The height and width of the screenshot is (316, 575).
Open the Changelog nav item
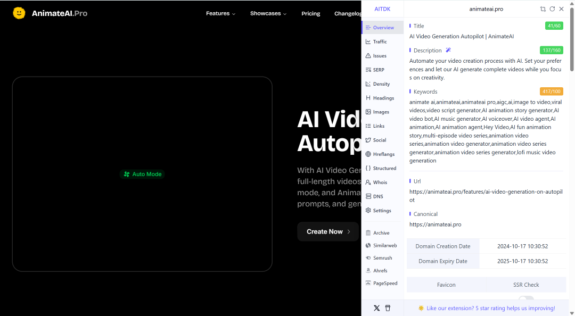pyautogui.click(x=348, y=13)
